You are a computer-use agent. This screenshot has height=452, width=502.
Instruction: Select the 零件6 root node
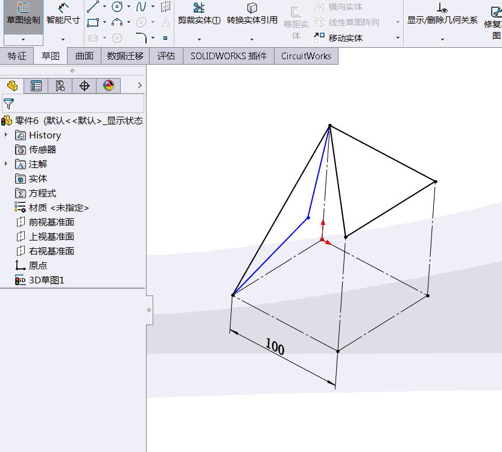point(72,120)
